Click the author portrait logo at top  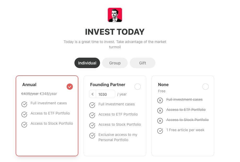click(x=115, y=15)
